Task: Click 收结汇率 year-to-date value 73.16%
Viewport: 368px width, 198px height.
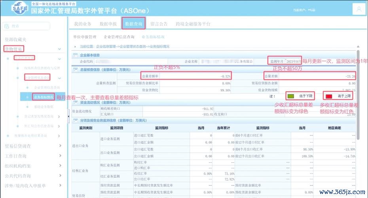Action: 229,173
